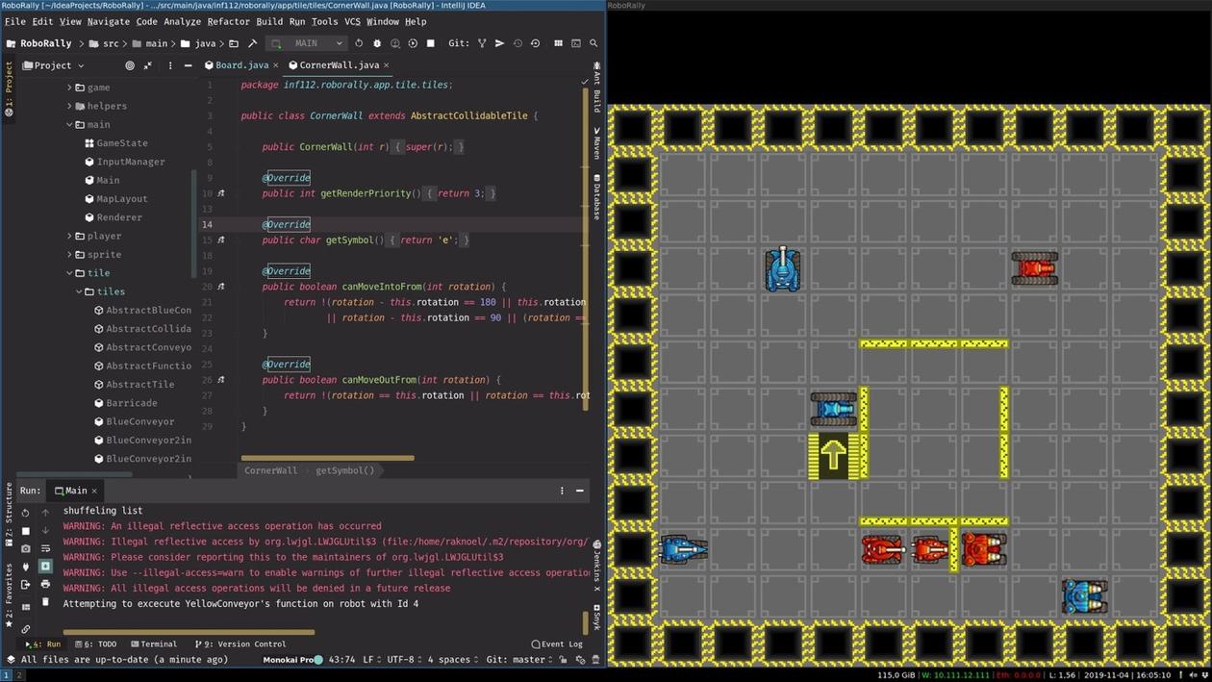
Task: Open the MAIN run configuration dropdown
Action: [307, 43]
